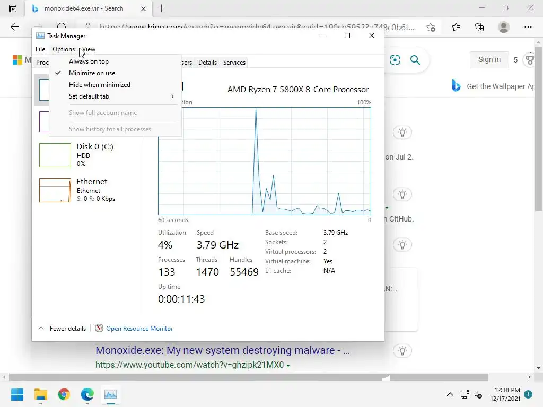The image size is (543, 407).
Task: Click the 3.79 GHz Speed value
Action: (x=217, y=245)
